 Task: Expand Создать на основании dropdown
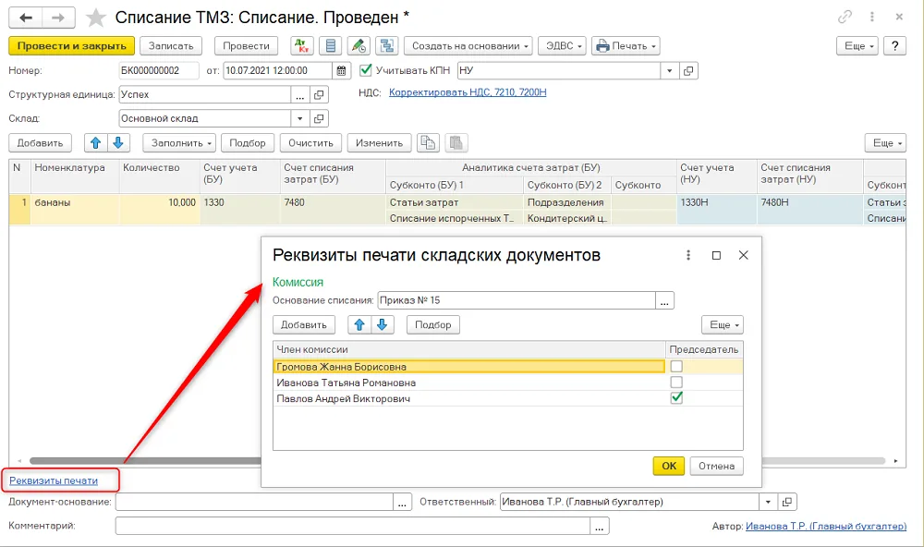click(468, 45)
